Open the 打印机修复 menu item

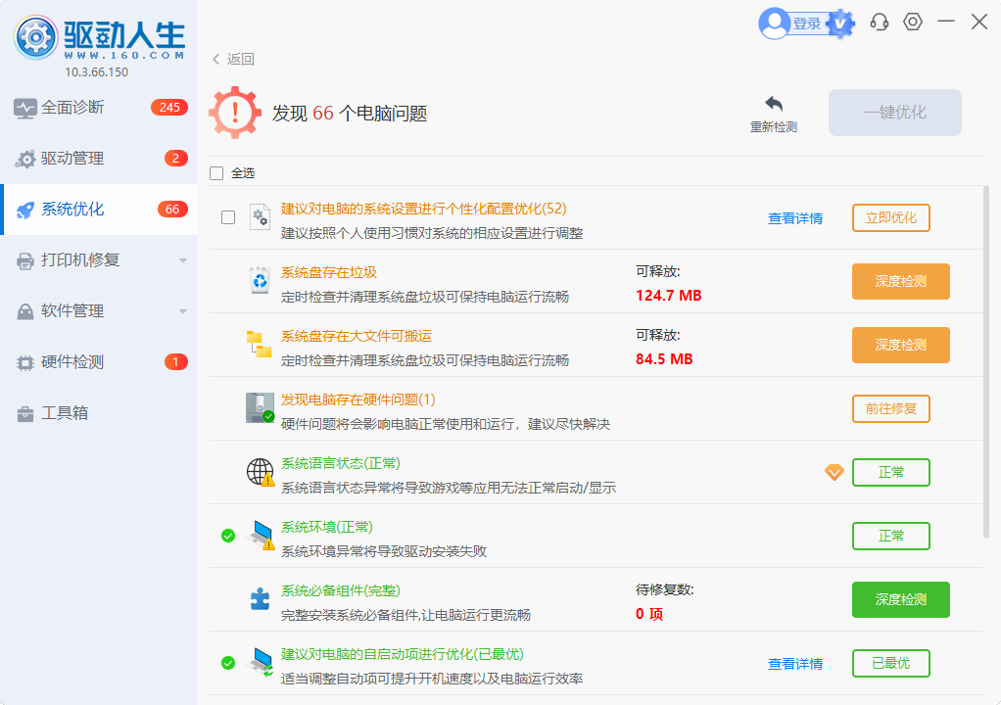point(99,260)
